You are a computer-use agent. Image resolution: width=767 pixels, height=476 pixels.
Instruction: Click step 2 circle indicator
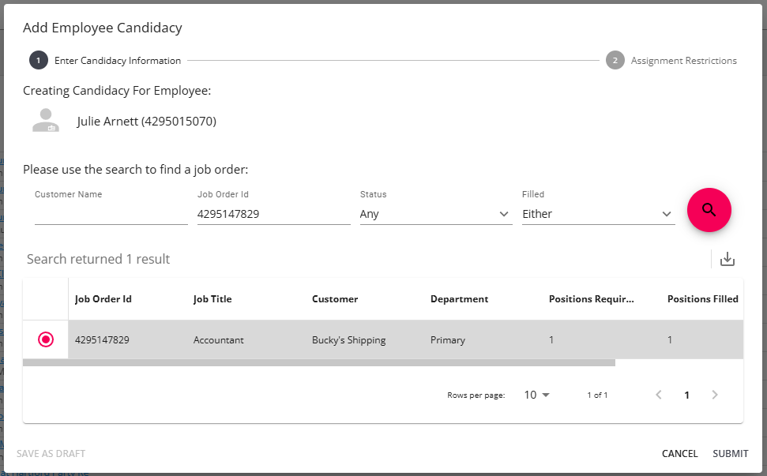point(615,61)
